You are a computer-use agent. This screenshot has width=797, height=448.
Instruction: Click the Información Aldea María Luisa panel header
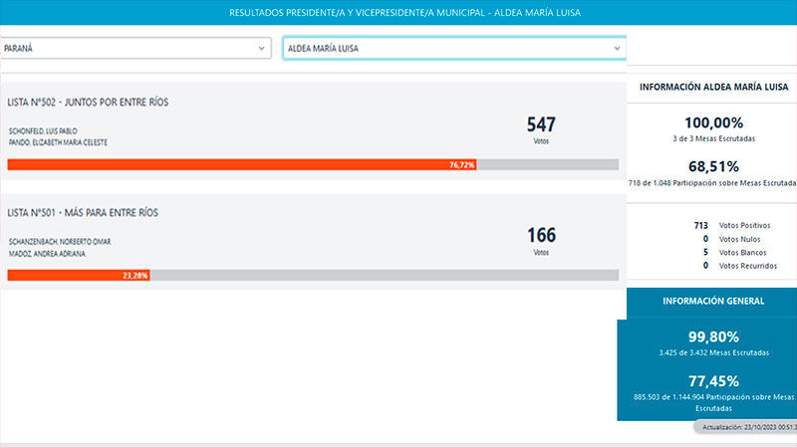click(713, 88)
